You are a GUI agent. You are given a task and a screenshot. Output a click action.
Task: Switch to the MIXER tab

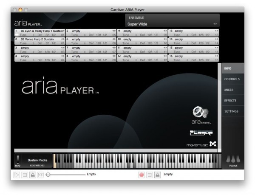click(233, 90)
